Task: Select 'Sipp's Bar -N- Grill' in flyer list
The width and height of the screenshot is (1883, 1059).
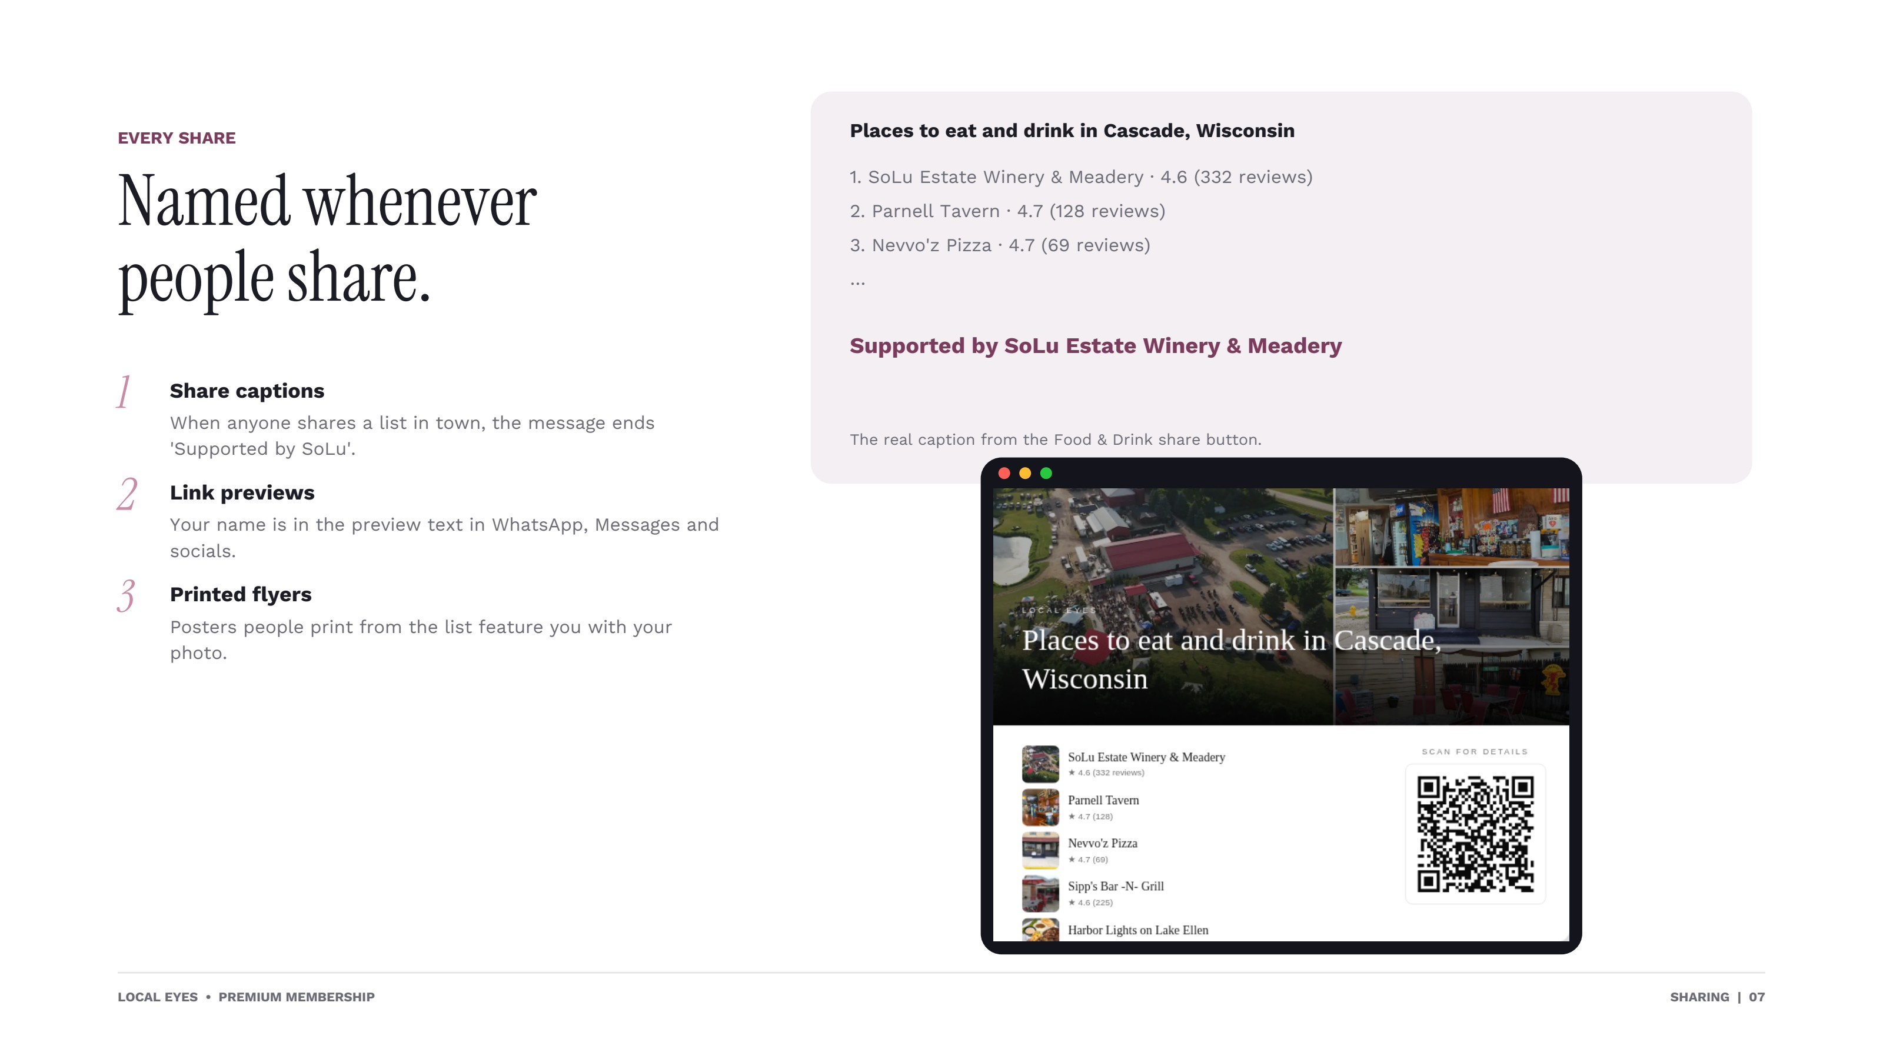Action: pos(1116,887)
